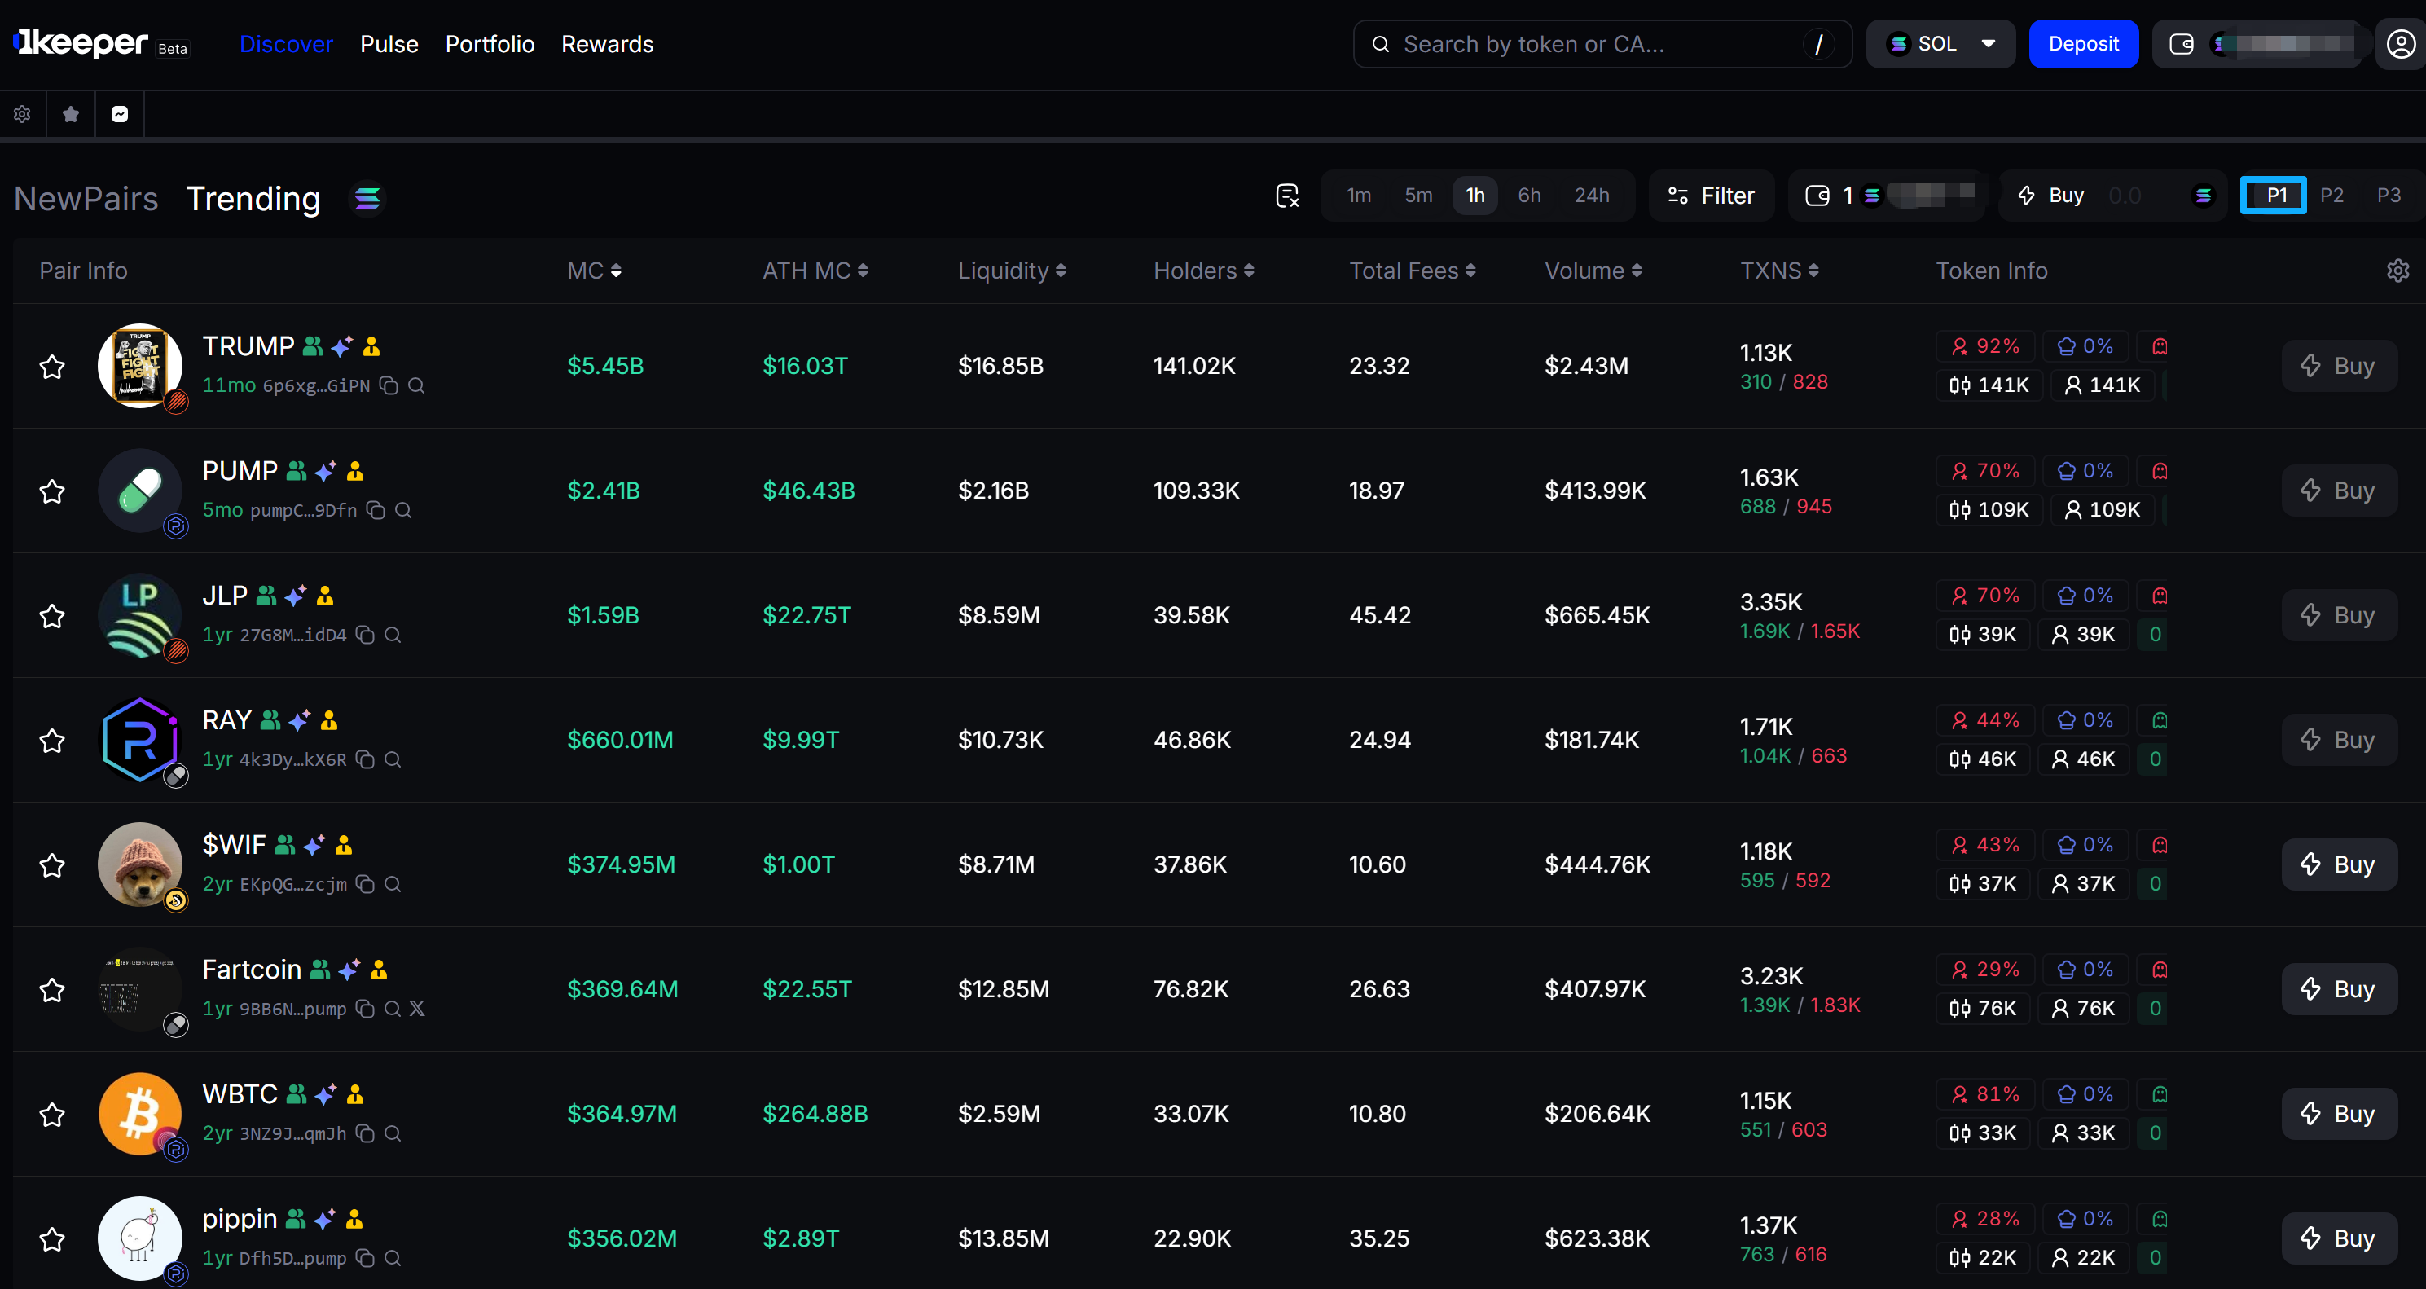The image size is (2426, 1289).
Task: Click Buy button for WBTC
Action: (x=2338, y=1114)
